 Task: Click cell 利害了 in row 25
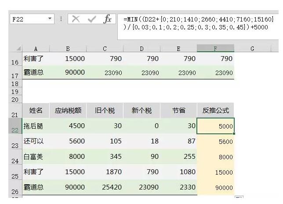(36, 172)
